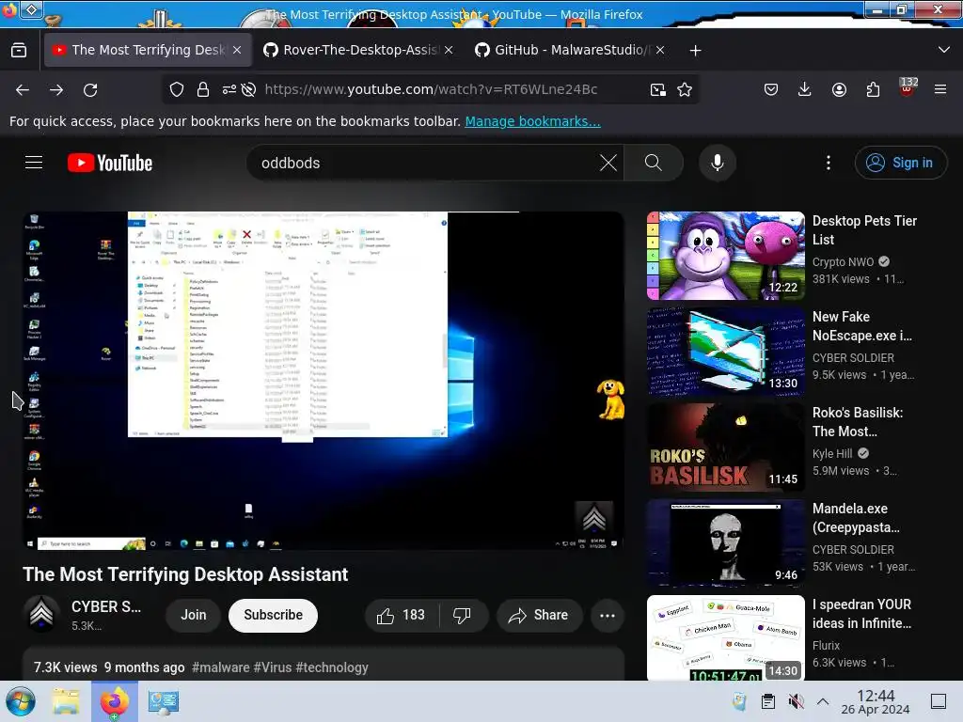Open the Kyle Hill channel name
Viewport: 963px width, 722px height.
(832, 454)
